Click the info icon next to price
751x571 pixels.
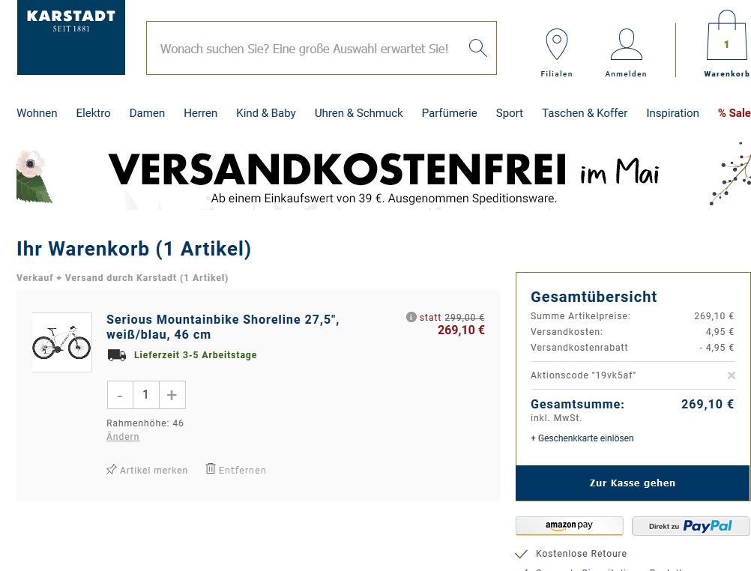(411, 317)
